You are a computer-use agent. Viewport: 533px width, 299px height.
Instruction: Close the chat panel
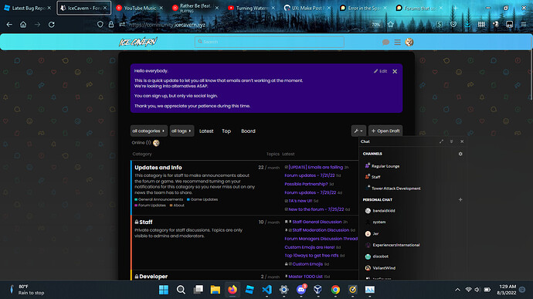pos(462,141)
